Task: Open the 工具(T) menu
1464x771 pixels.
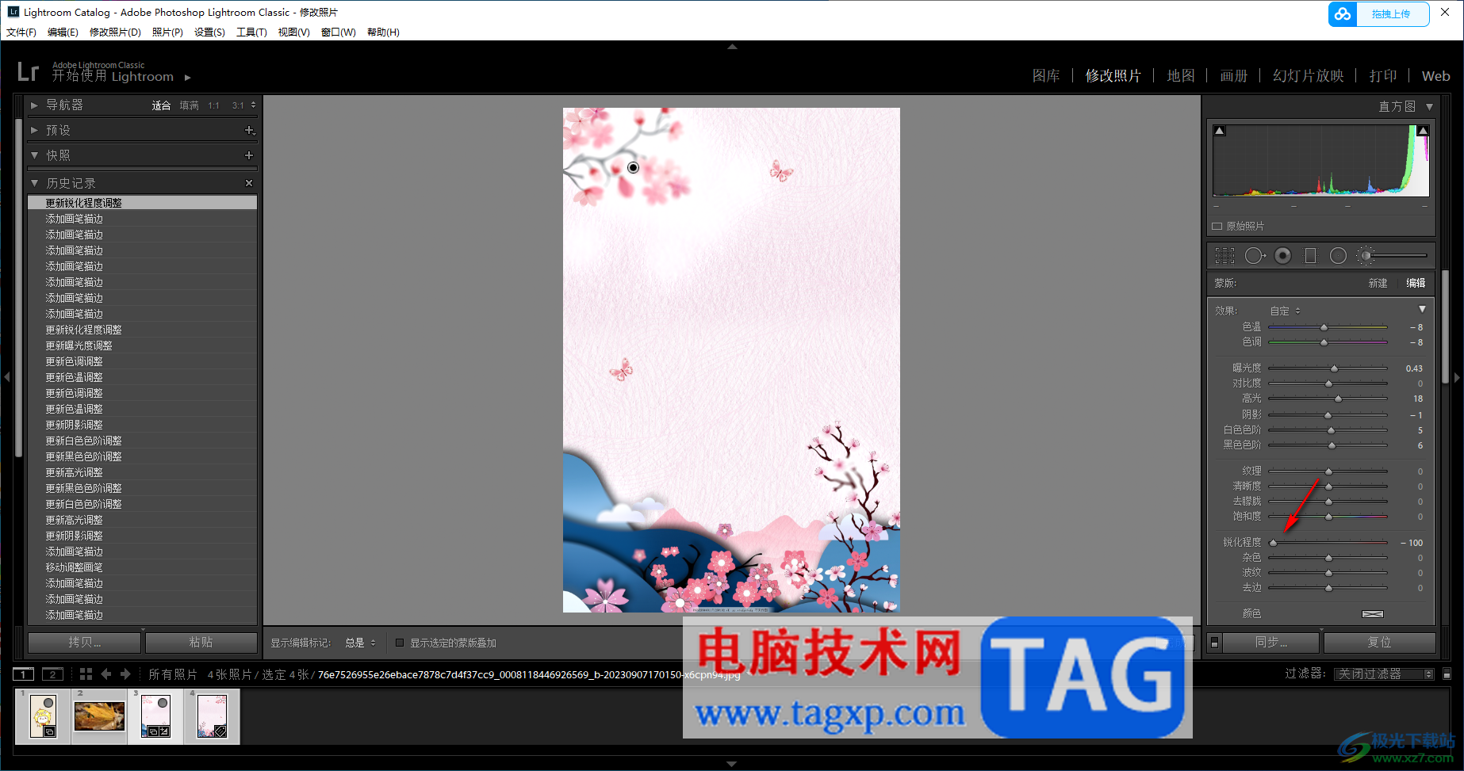Action: [251, 32]
